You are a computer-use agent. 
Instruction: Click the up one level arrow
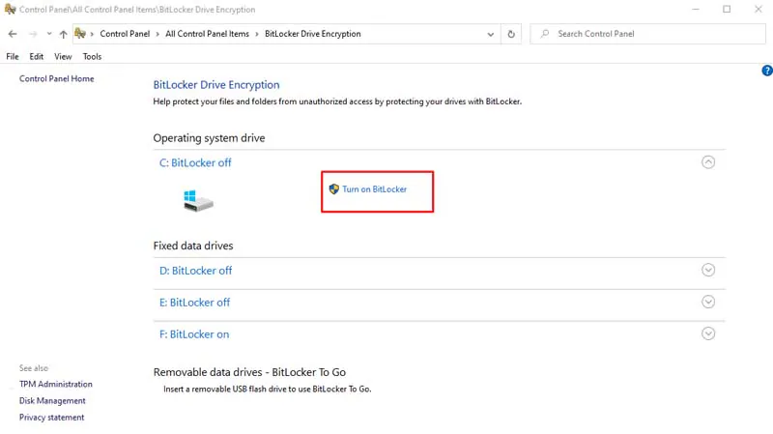pyautogui.click(x=63, y=34)
